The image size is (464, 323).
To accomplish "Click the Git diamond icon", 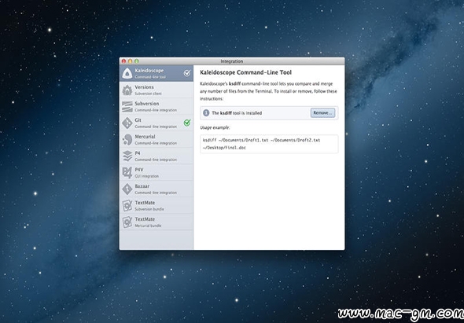I will point(127,123).
